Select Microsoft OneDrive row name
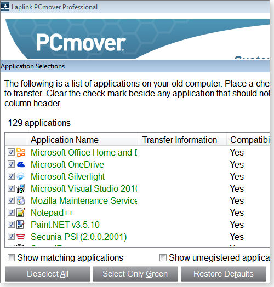Screen dimensions: 274x287 (x=67, y=164)
